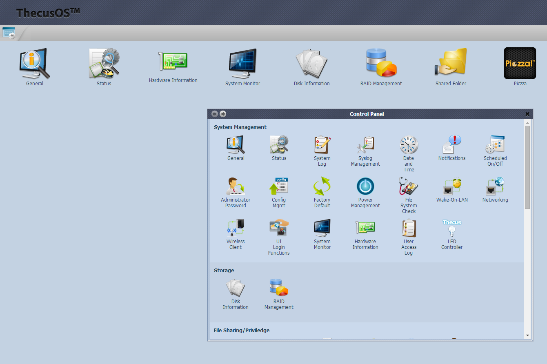Click the Control Panel title bar text

pos(367,114)
